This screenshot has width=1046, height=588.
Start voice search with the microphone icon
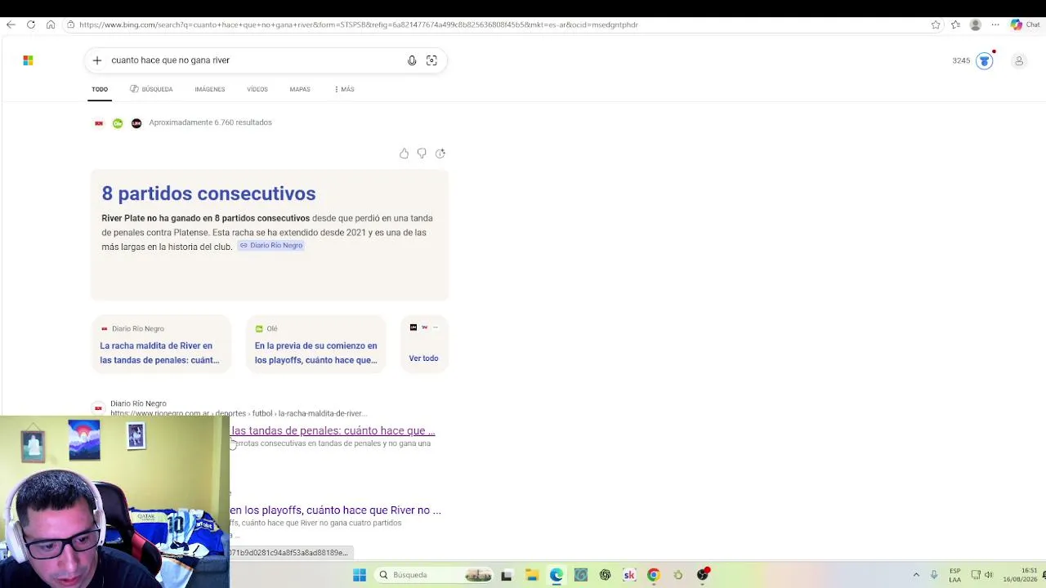coord(412,60)
